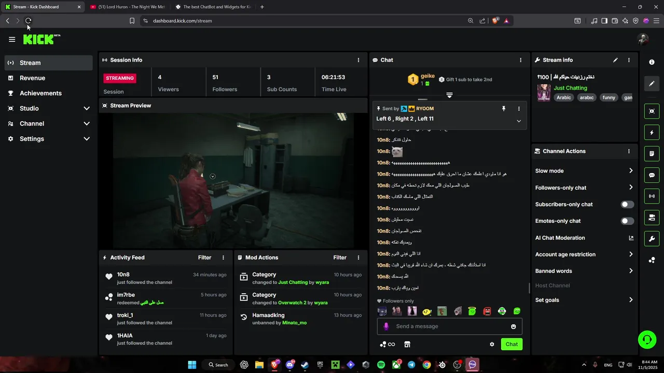This screenshot has width=664, height=373.
Task: Switch to best ChatBot and Widgets tab
Action: [x=213, y=7]
